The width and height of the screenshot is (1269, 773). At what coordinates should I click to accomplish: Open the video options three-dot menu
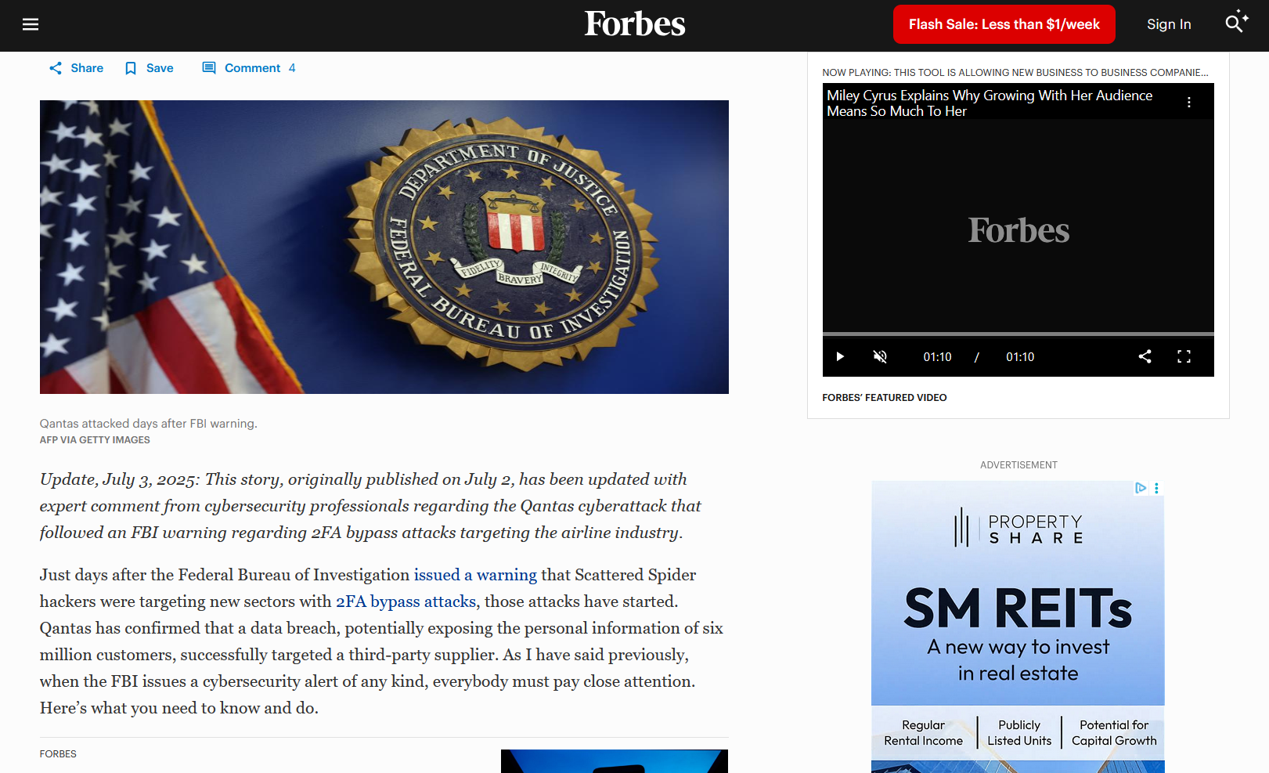pyautogui.click(x=1189, y=103)
